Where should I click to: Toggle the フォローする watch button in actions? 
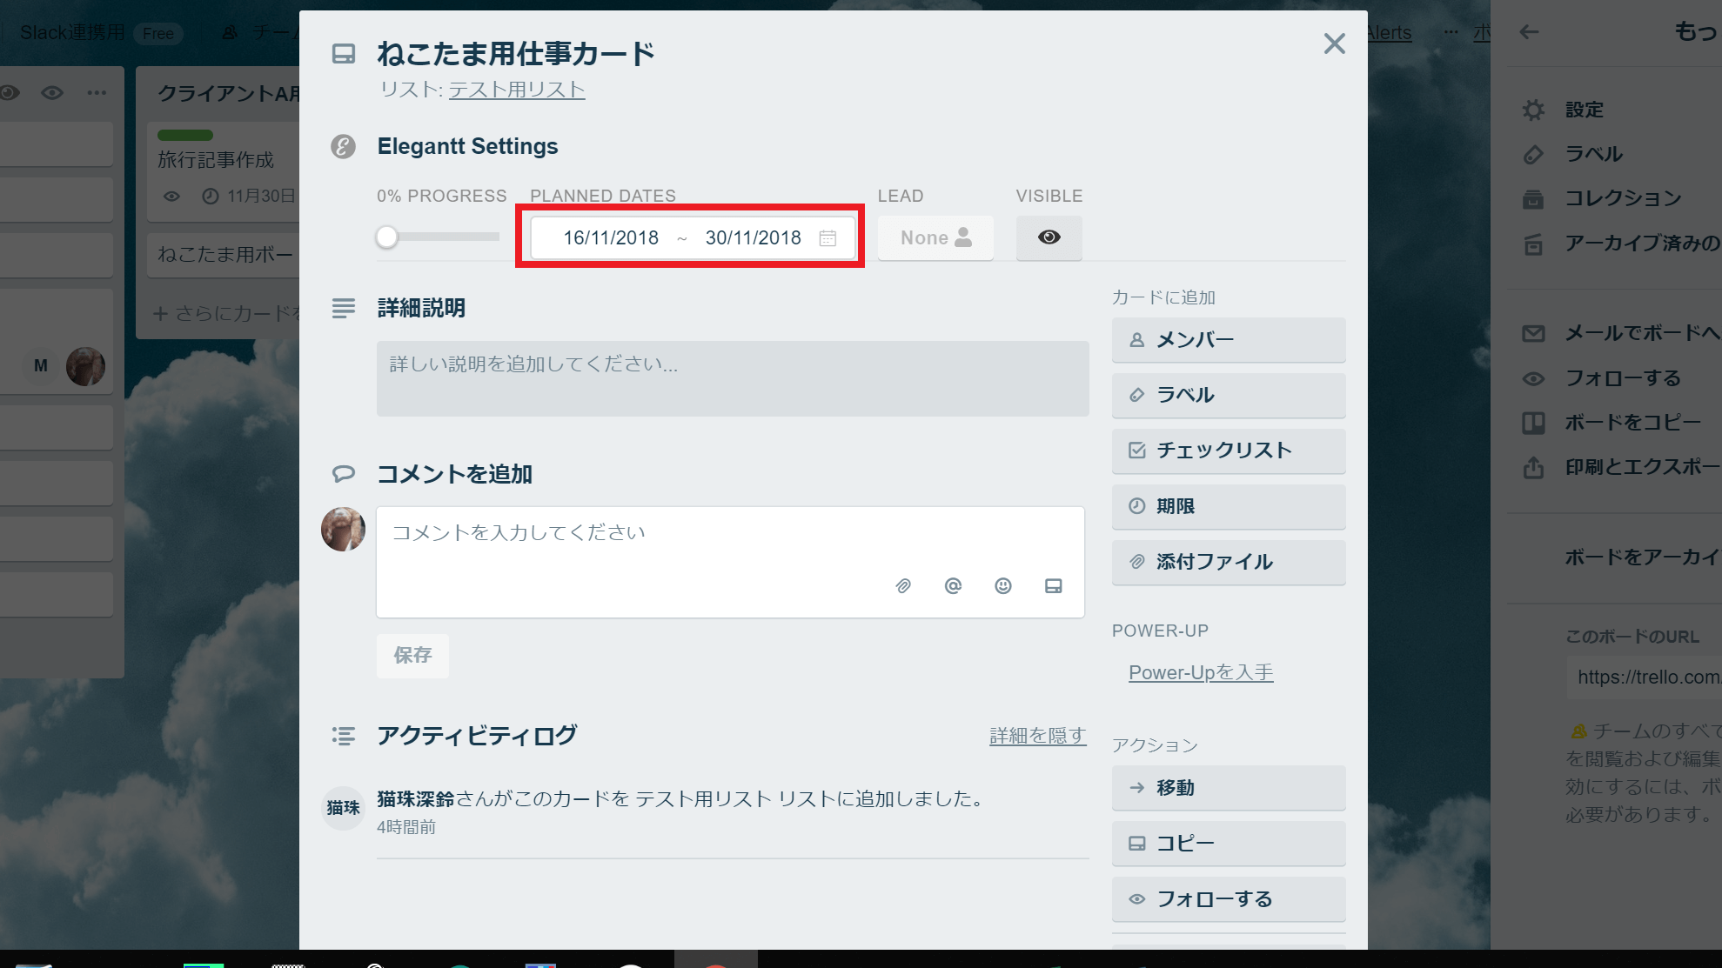(1228, 899)
